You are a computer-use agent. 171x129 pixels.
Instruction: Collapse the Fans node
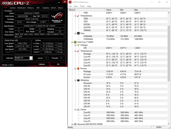(x=75, y=33)
